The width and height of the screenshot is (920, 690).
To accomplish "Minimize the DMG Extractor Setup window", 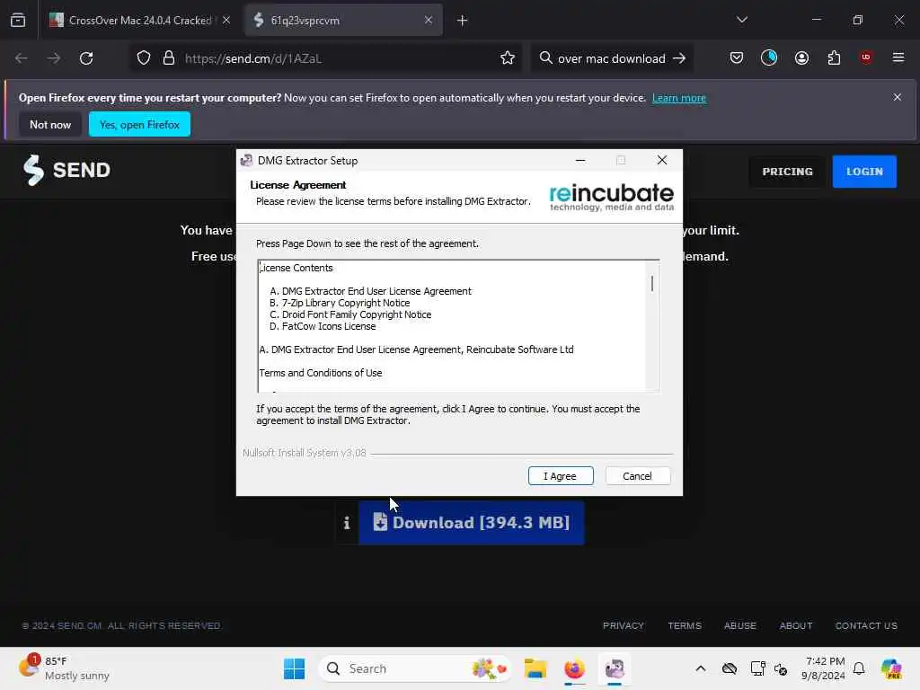I will [x=580, y=160].
